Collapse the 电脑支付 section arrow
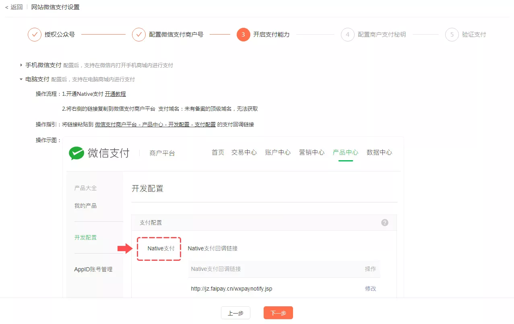 point(21,79)
